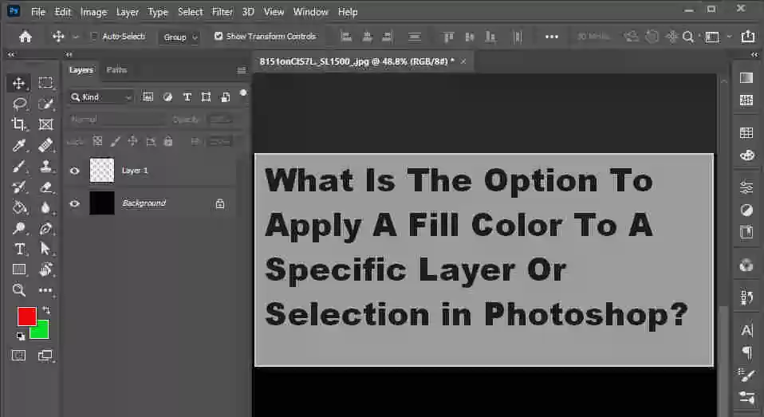Toggle Quick Mask mode
Viewport: 764px width, 417px height.
coord(18,355)
